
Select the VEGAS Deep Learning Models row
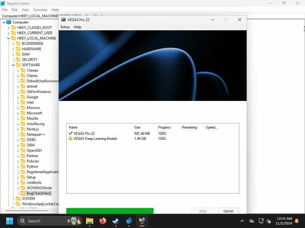point(153,138)
